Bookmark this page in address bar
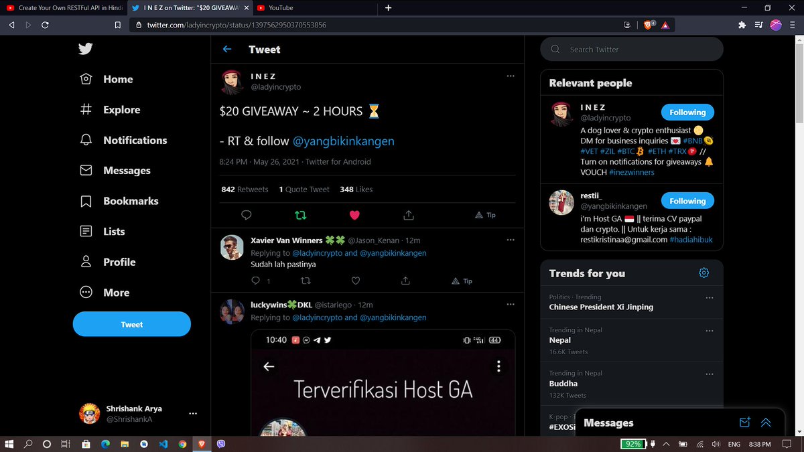The height and width of the screenshot is (452, 804). [118, 25]
